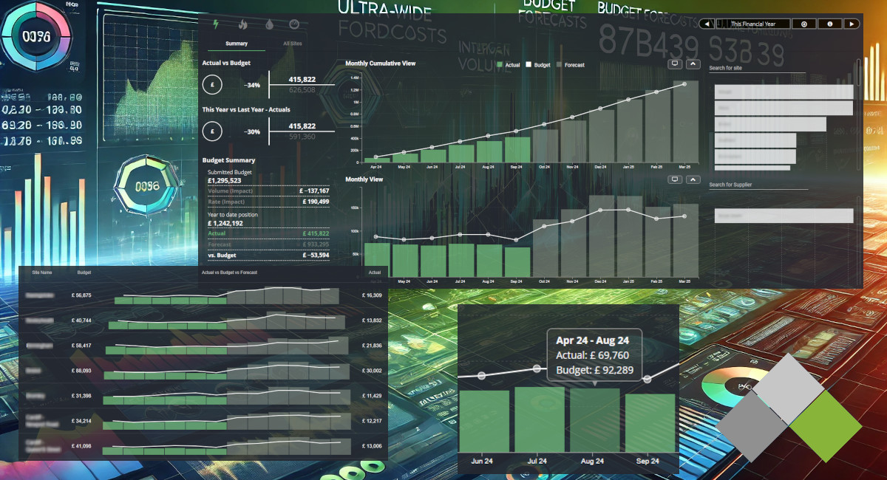Click the gauge meter utility icon
This screenshot has height=480, width=887.
pos(295,24)
